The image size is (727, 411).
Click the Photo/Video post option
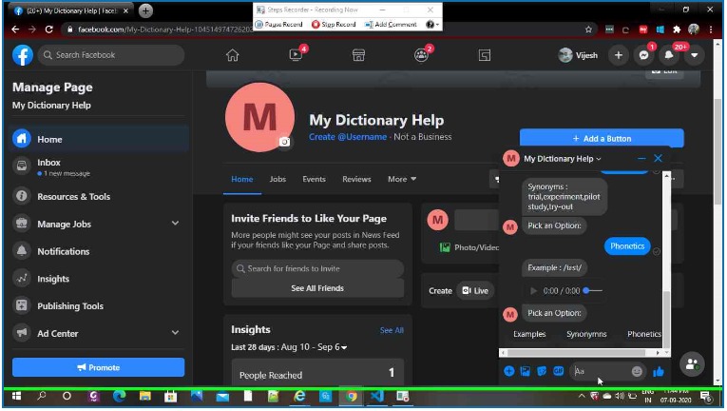coord(469,247)
